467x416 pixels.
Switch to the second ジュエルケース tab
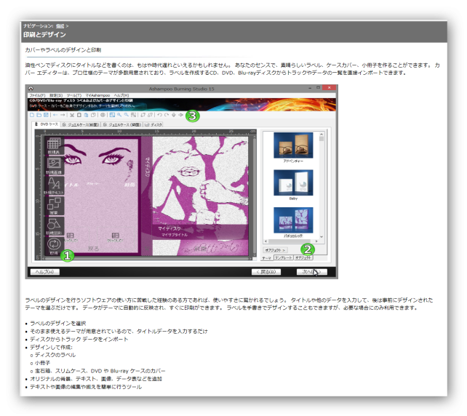(x=122, y=125)
